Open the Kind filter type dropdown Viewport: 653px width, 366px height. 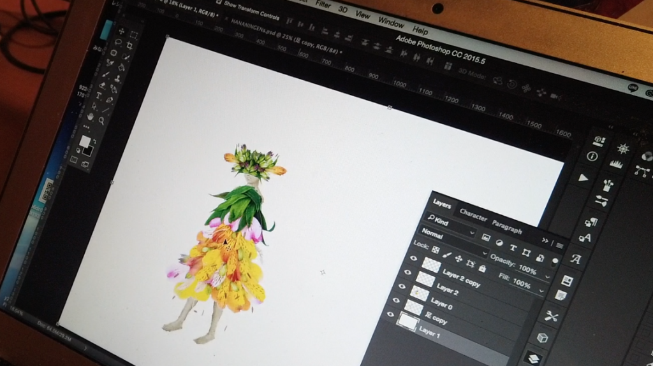[451, 225]
